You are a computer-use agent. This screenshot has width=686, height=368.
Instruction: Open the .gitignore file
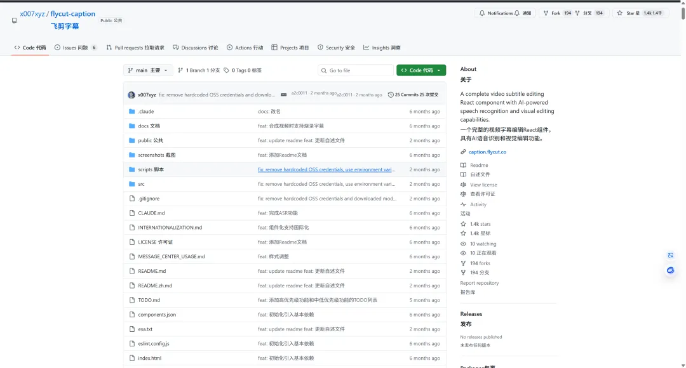[149, 199]
